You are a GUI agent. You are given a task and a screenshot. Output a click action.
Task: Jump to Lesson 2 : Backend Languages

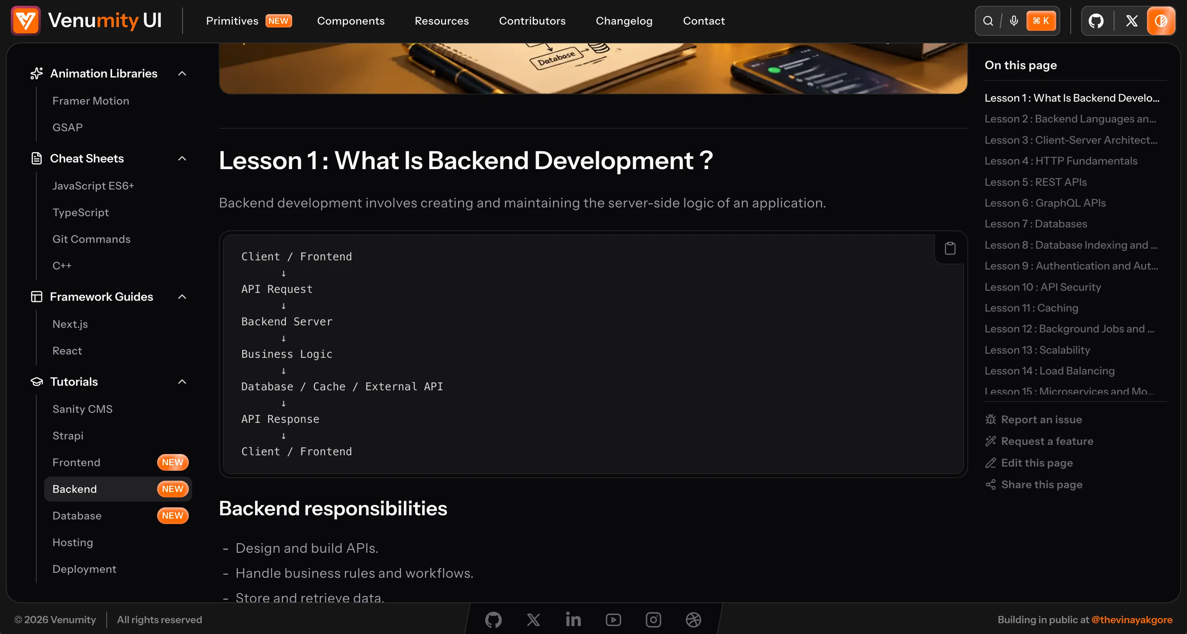pyautogui.click(x=1070, y=119)
